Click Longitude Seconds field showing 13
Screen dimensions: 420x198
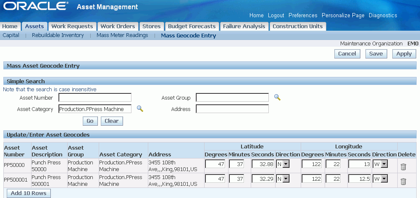click(x=360, y=164)
